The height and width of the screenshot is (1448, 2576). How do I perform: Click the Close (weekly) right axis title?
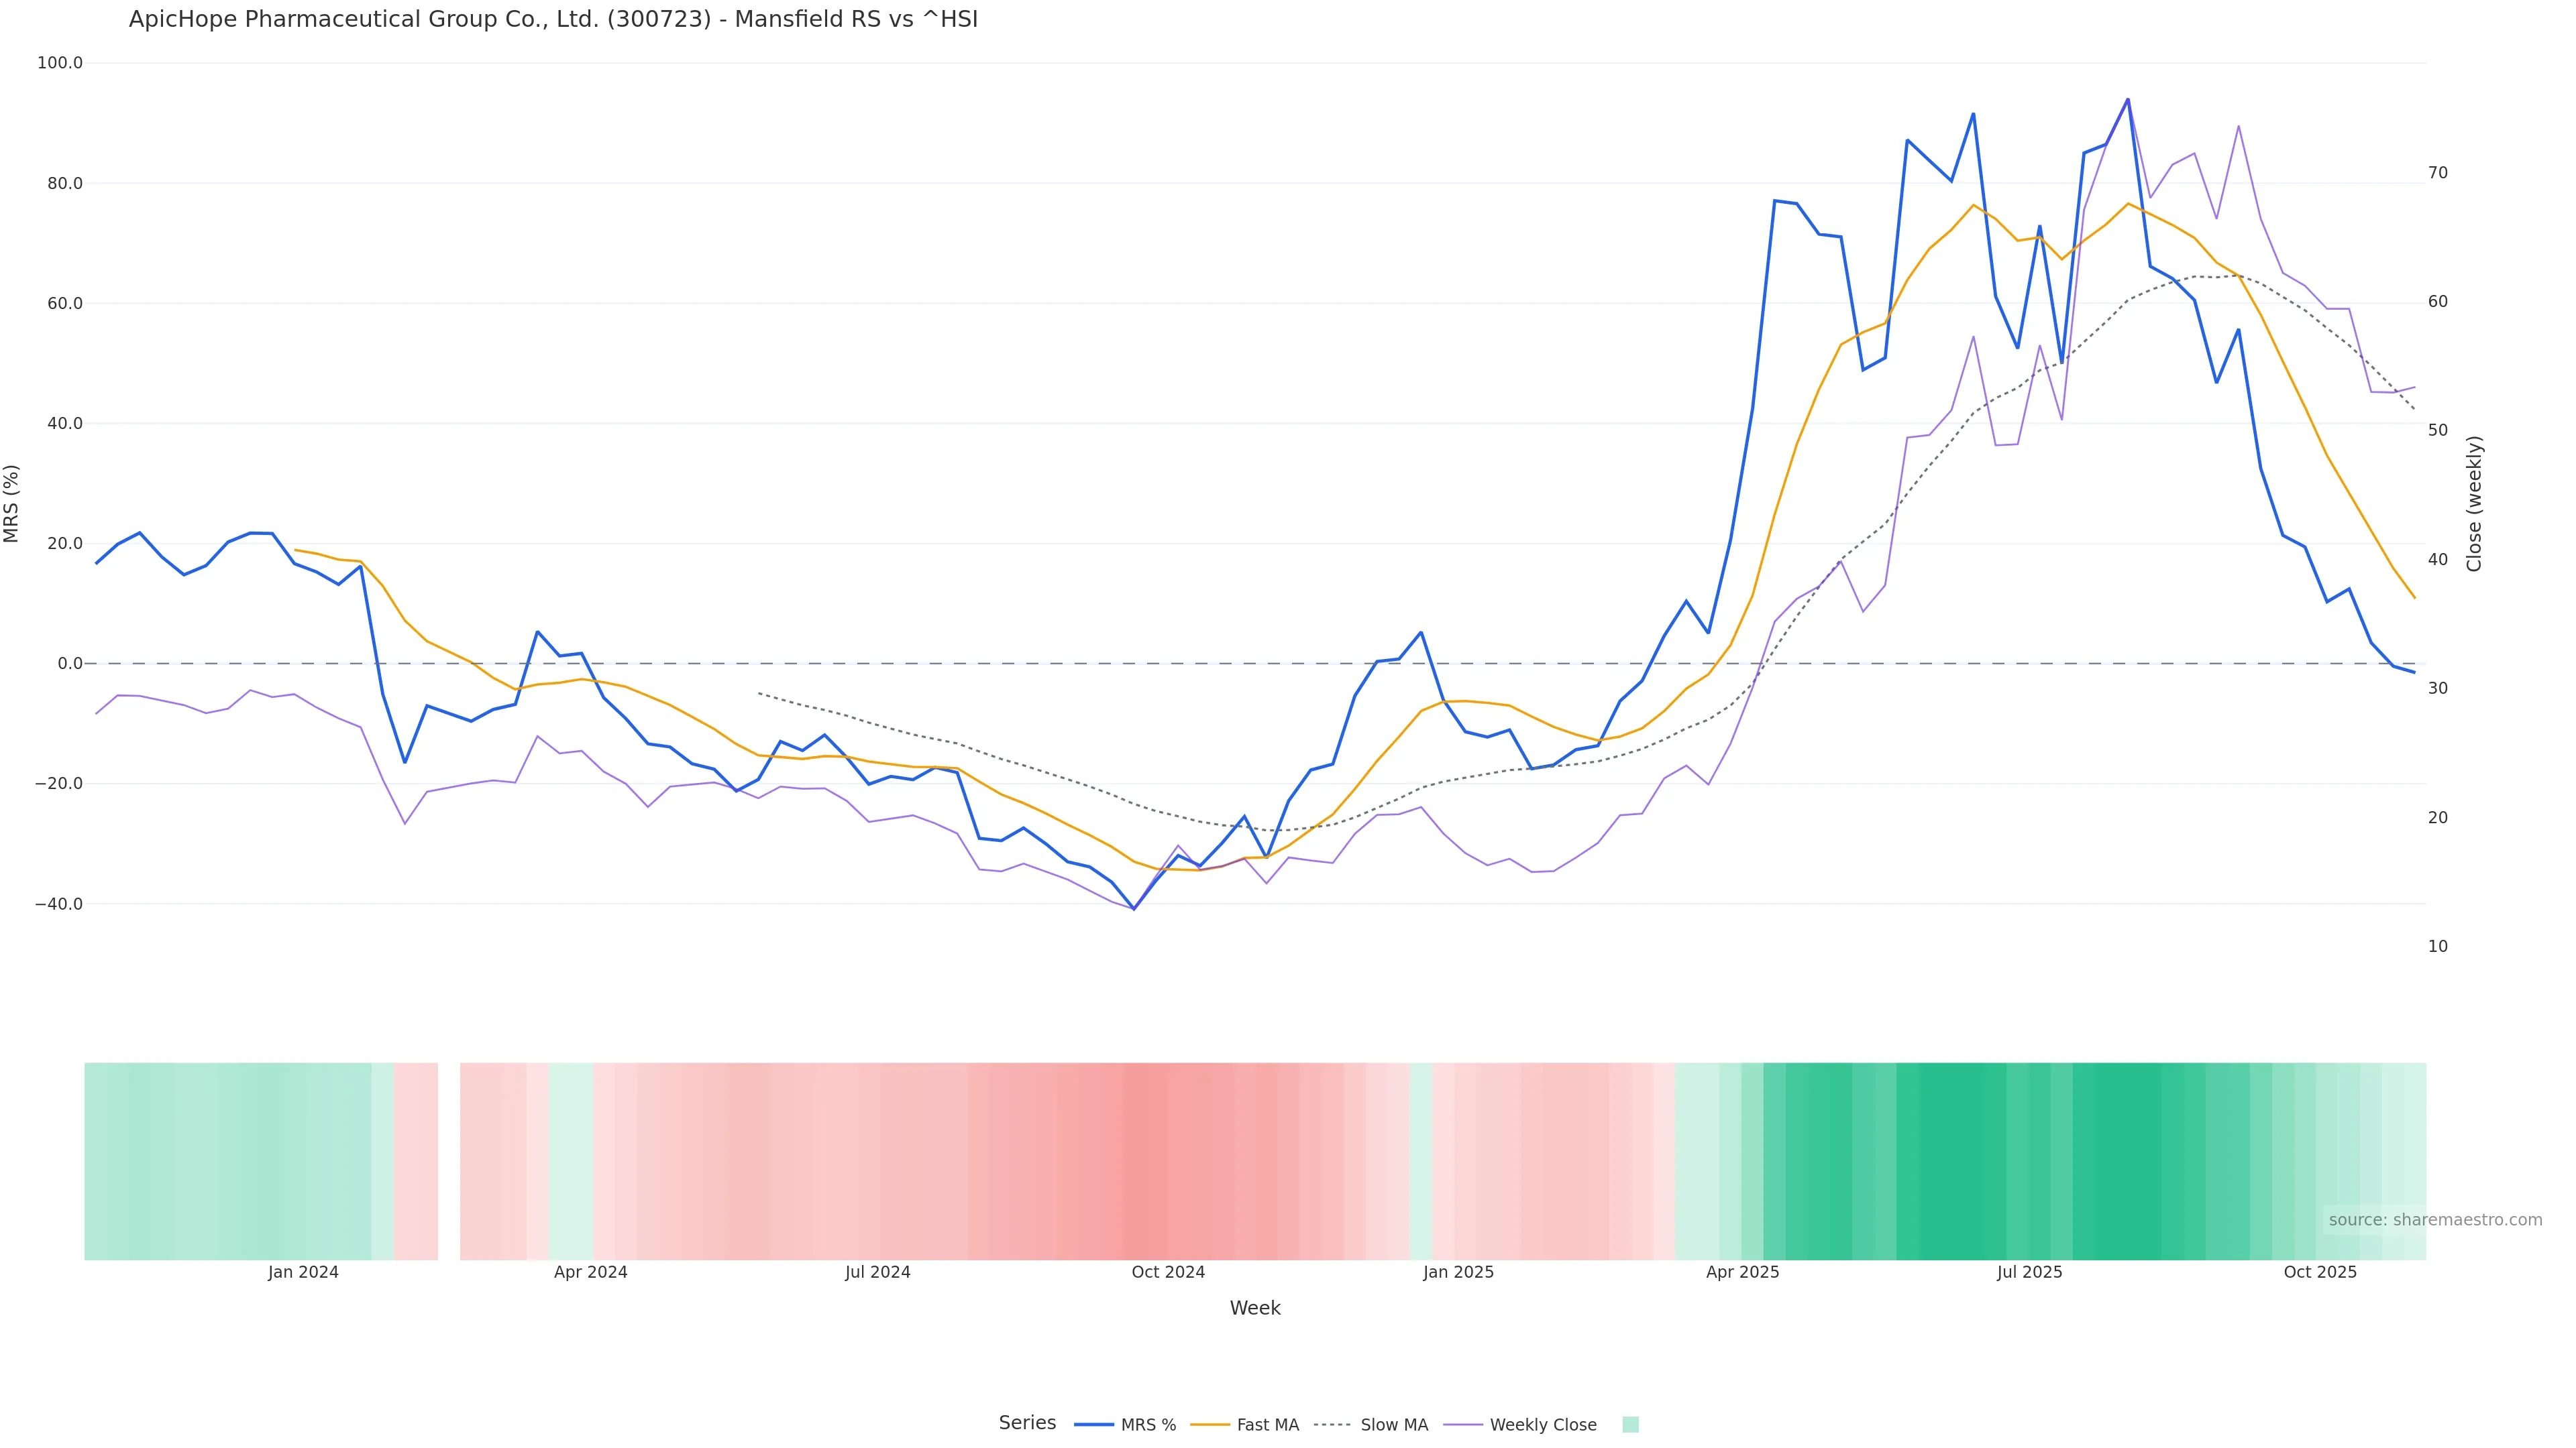click(2474, 503)
